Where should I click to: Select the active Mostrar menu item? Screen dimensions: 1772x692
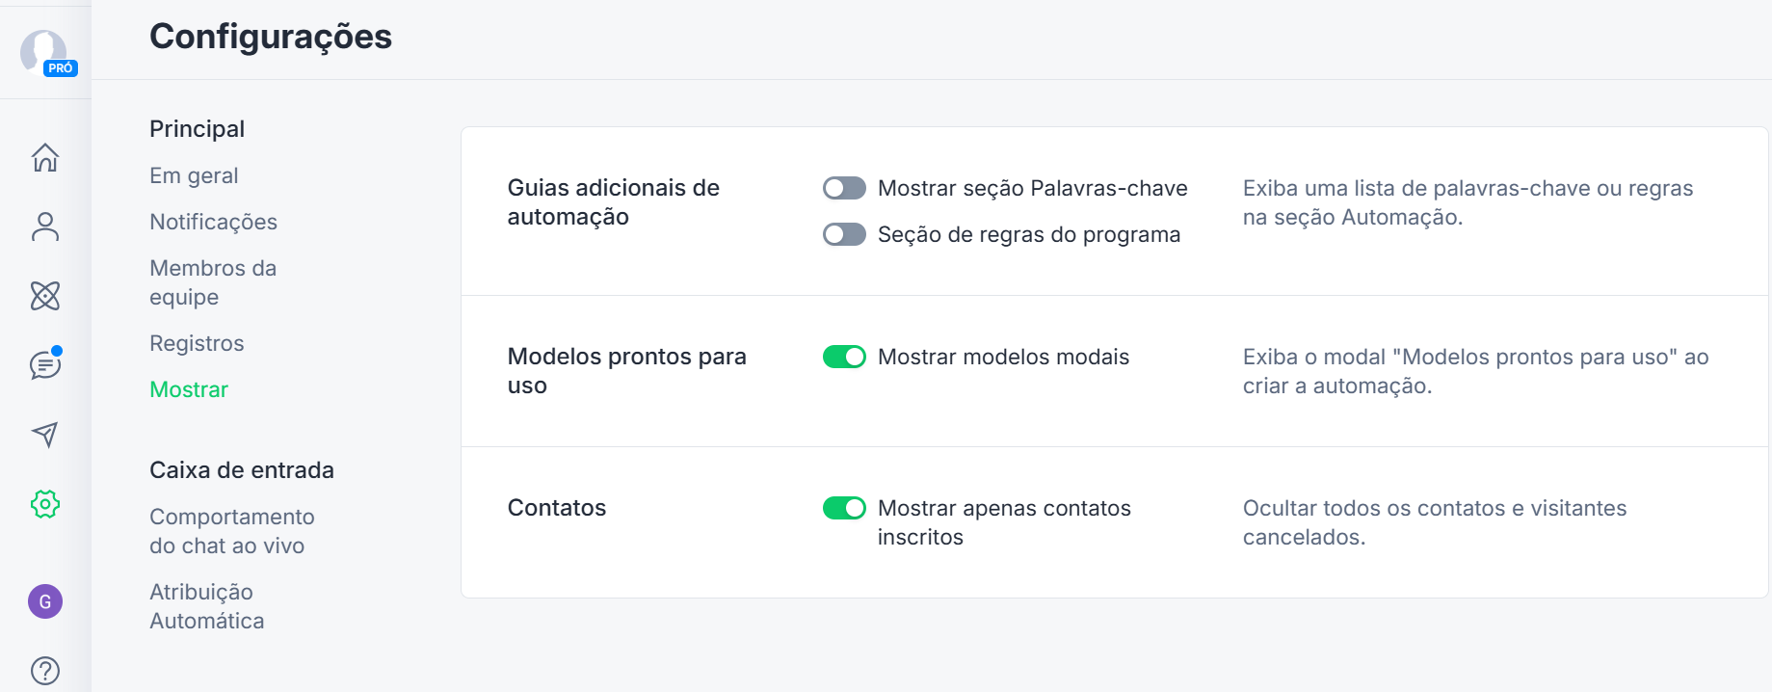[189, 389]
